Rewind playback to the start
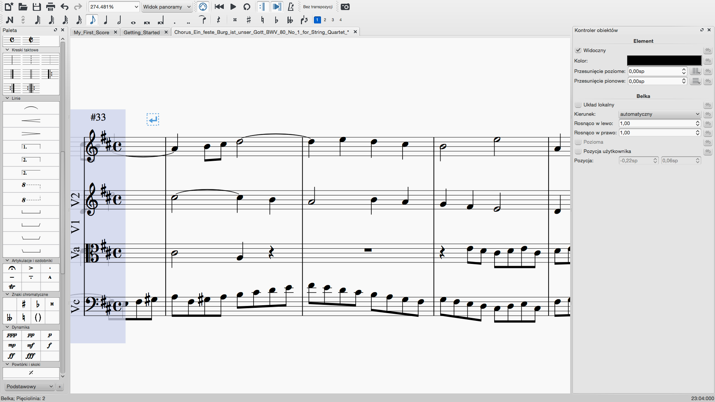 click(x=219, y=7)
